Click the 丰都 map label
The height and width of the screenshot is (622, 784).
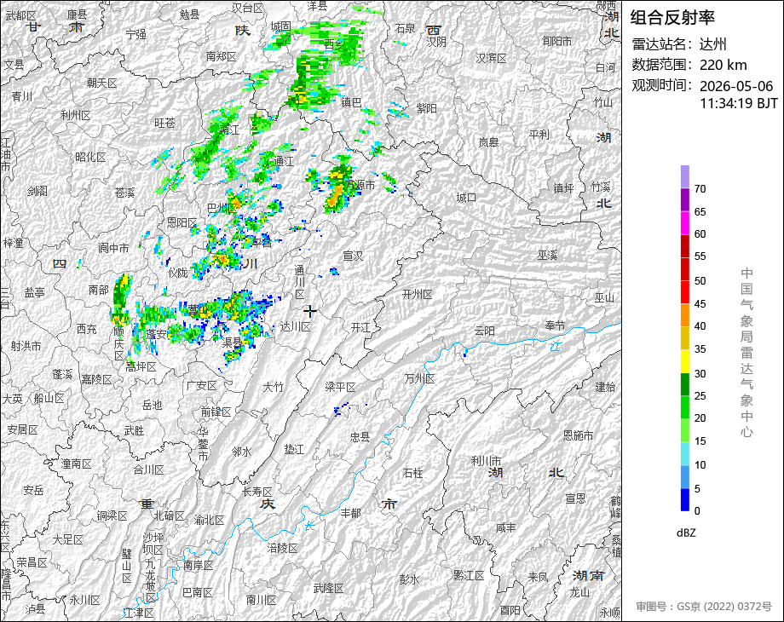pyautogui.click(x=350, y=512)
